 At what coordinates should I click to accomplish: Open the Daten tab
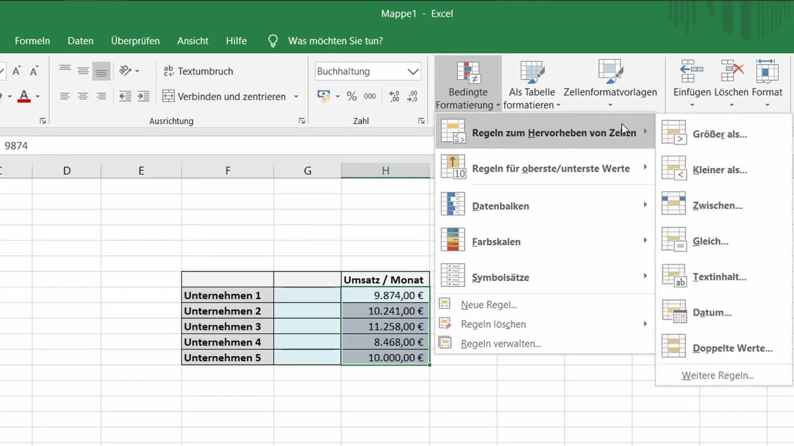click(81, 41)
